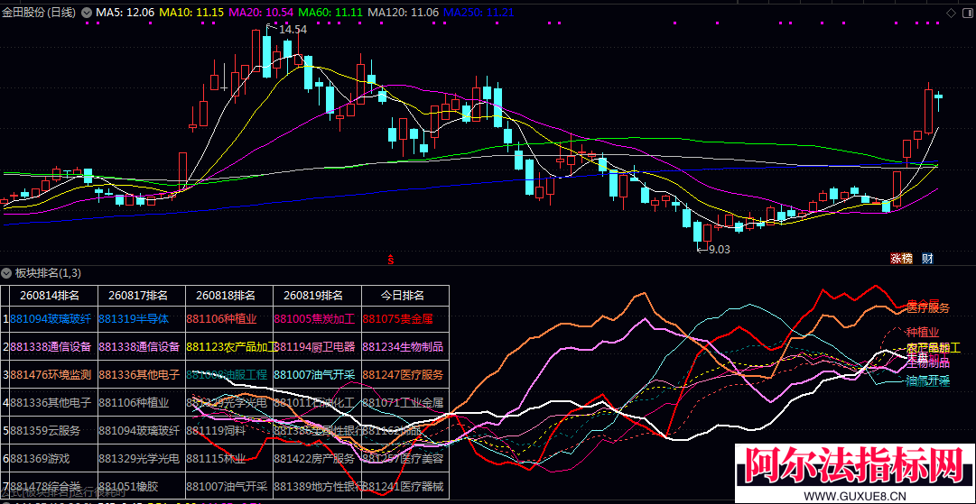Click the 14.54 high price label
The image size is (976, 504).
pos(293,29)
